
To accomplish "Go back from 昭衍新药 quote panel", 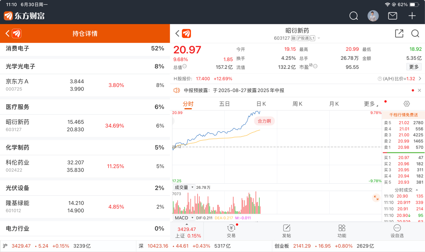I will click(177, 33).
